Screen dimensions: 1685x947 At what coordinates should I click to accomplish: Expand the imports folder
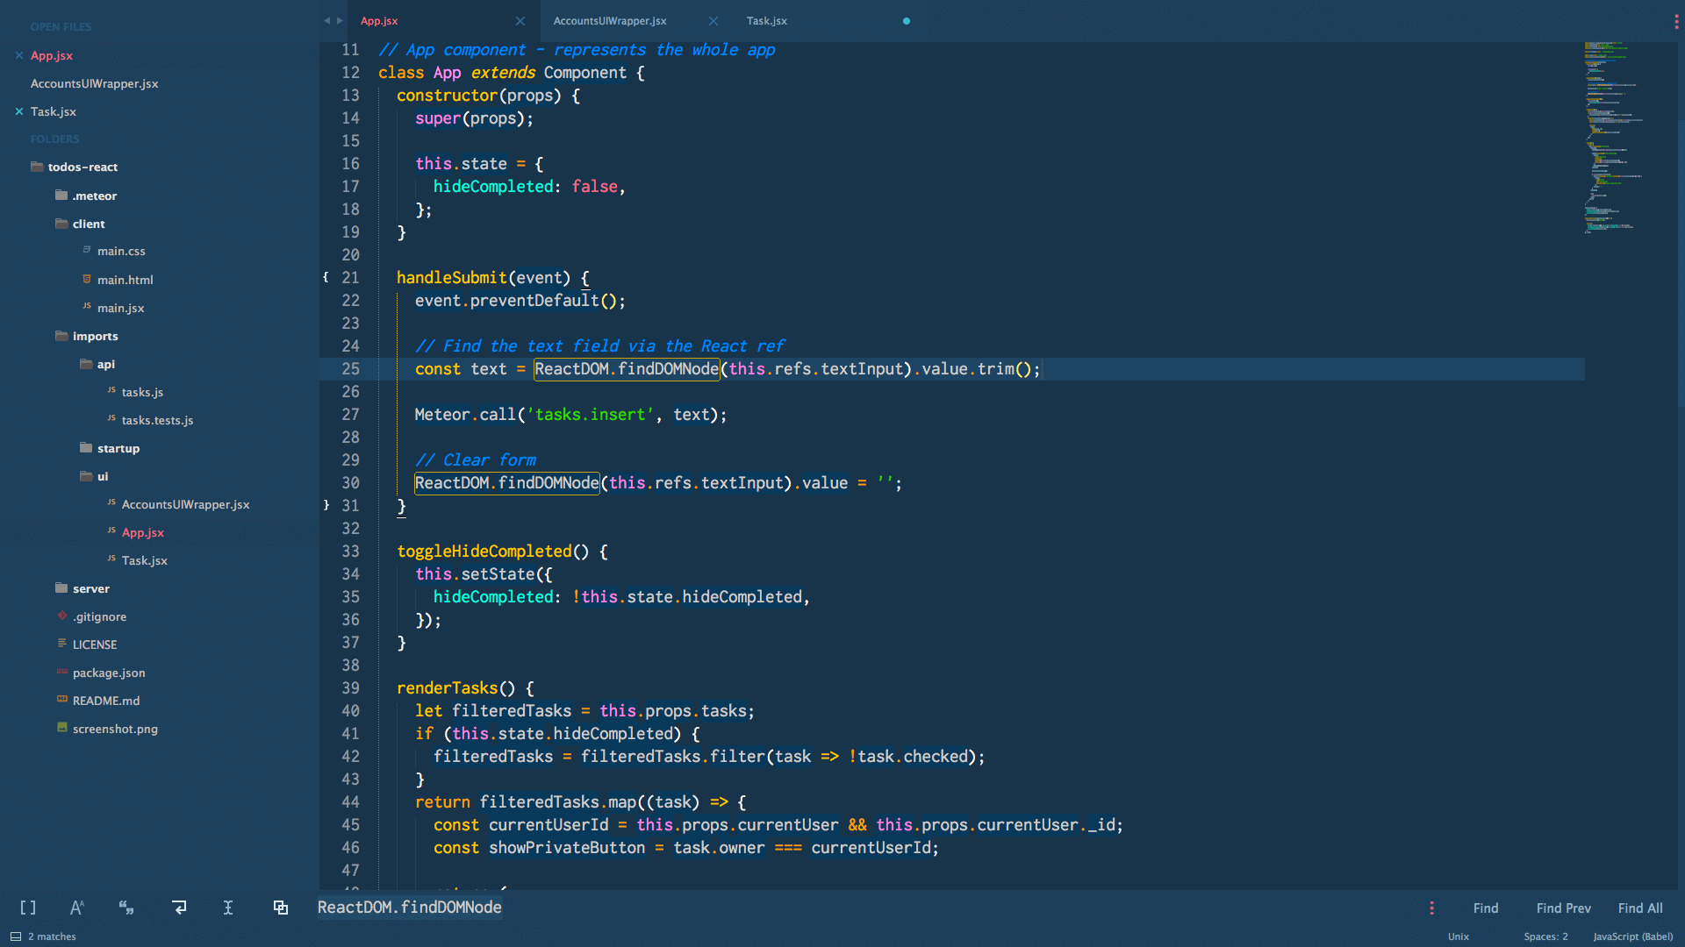[95, 335]
